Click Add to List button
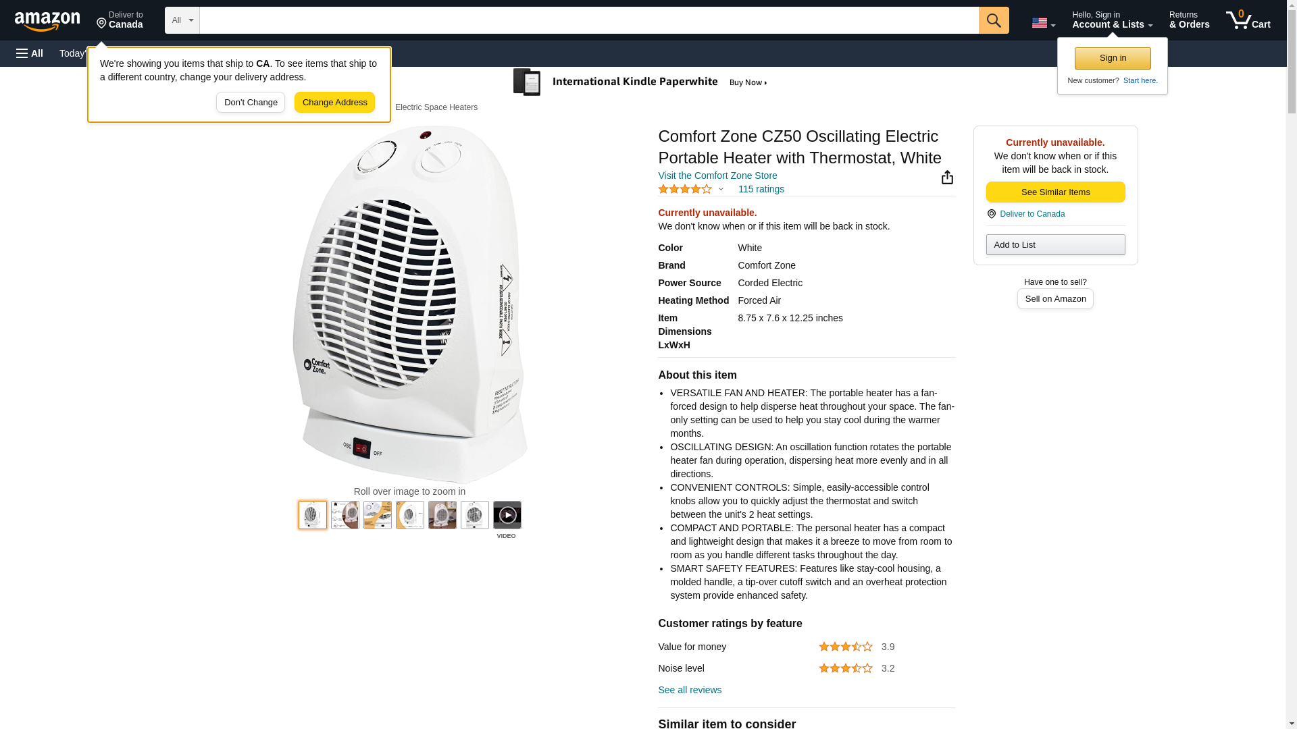1297x729 pixels. pyautogui.click(x=1055, y=244)
